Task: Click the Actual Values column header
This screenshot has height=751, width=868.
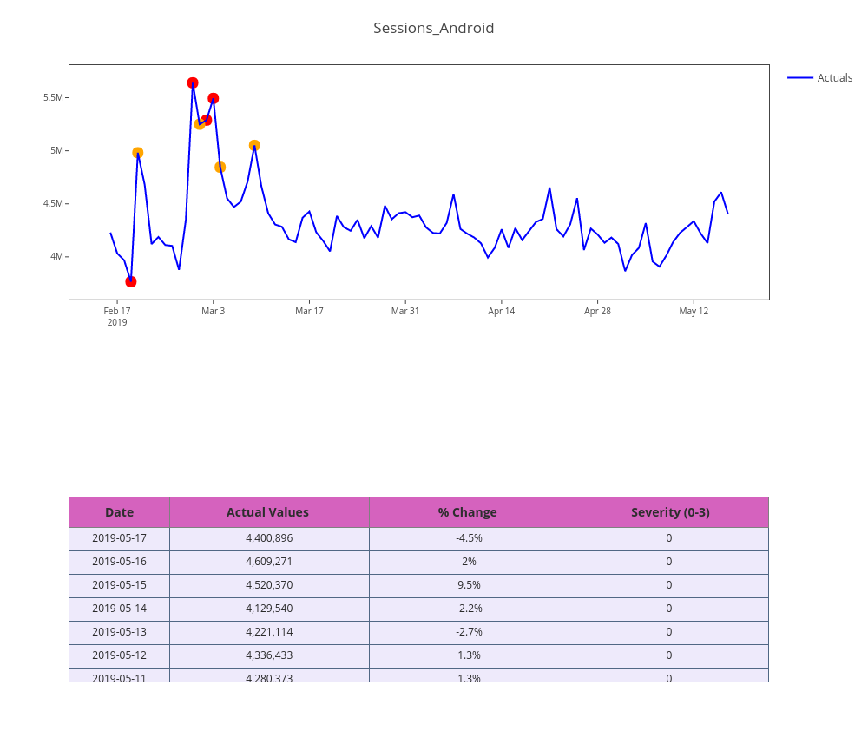Action: tap(267, 512)
